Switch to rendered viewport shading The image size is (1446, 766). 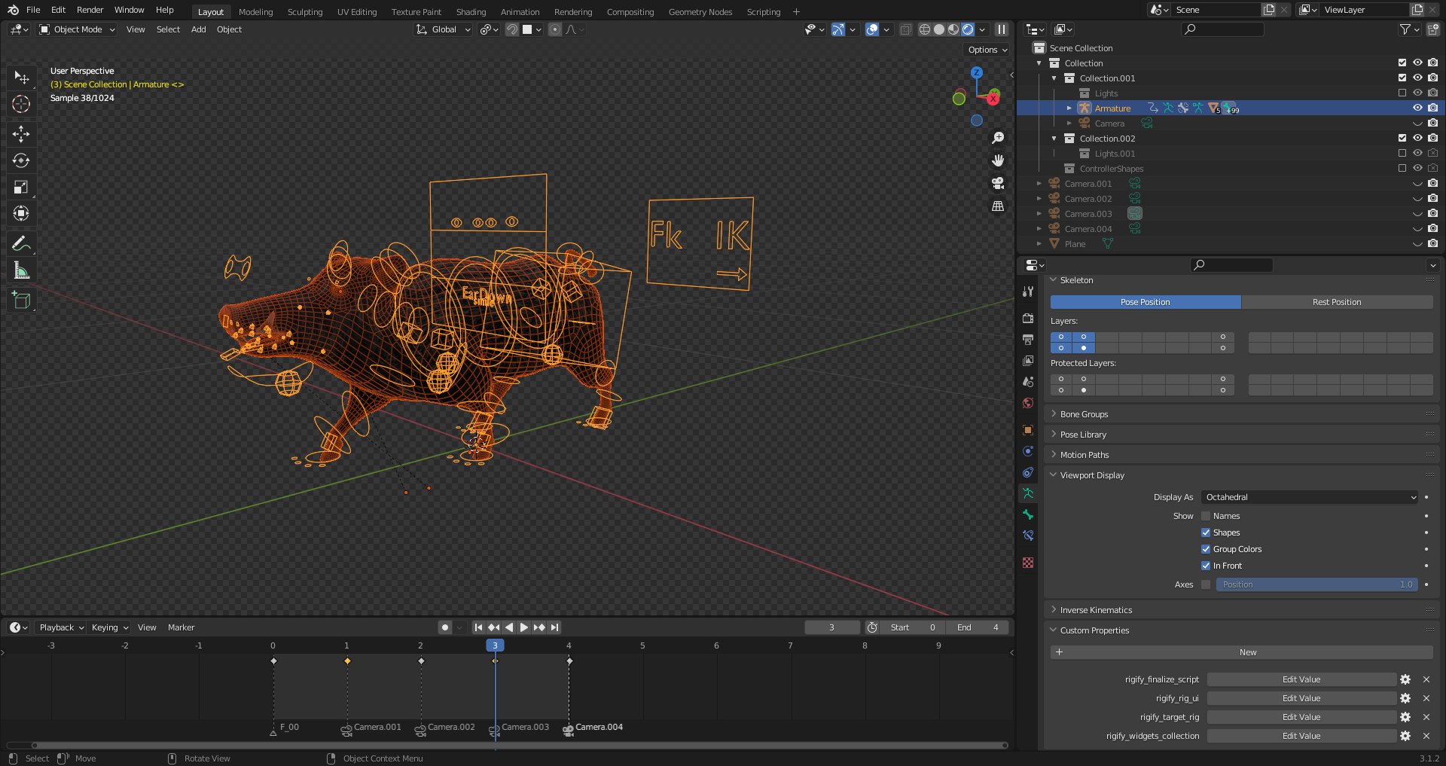(968, 29)
